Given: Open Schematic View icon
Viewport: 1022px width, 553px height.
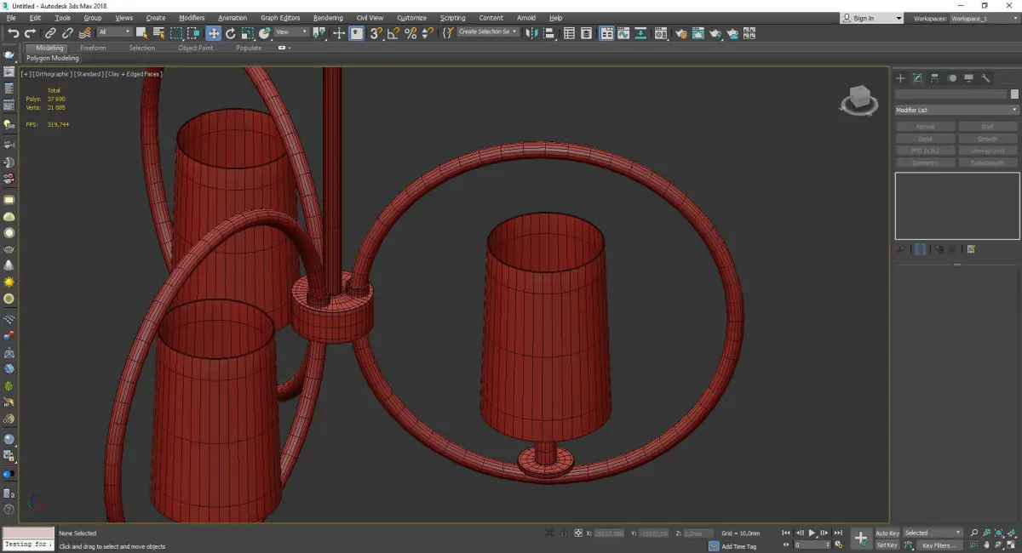Looking at the screenshot, I should 641,33.
